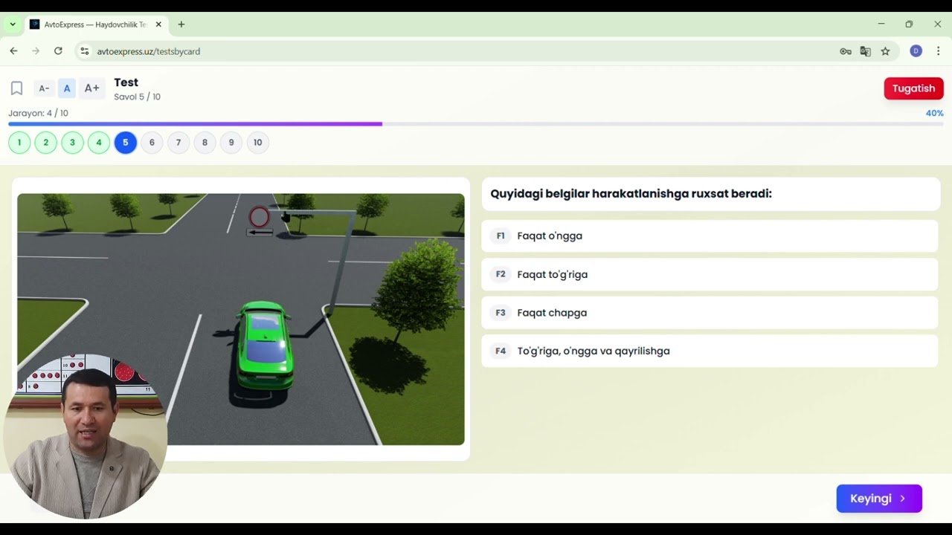Open Chrome three-dot menu
The image size is (952, 535).
[x=938, y=51]
